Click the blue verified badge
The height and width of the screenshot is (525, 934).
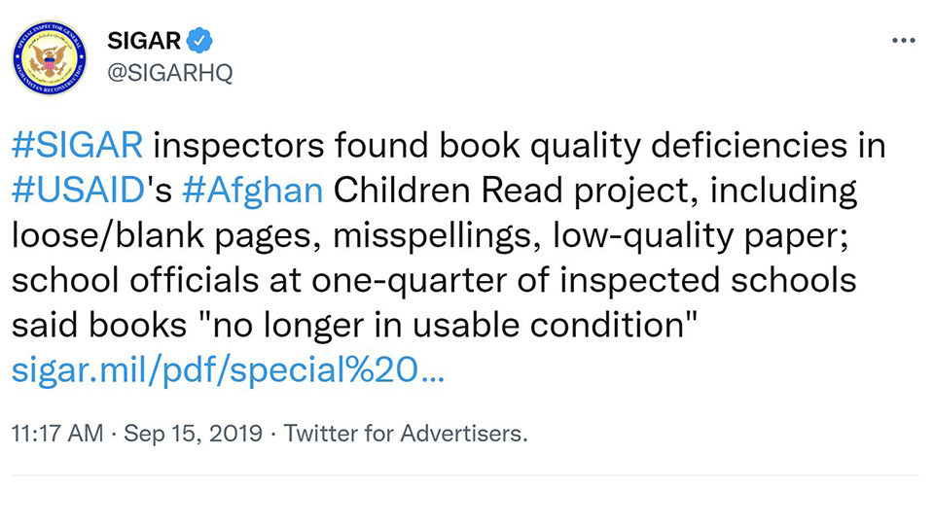click(x=199, y=41)
